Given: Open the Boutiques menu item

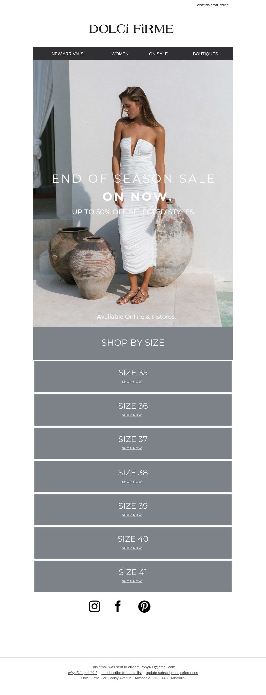Looking at the screenshot, I should click(205, 54).
